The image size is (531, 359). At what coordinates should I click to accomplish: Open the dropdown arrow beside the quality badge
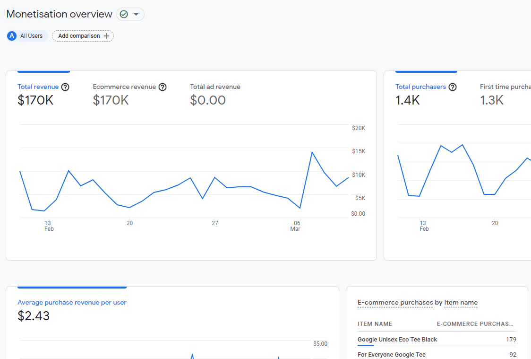[x=136, y=14]
